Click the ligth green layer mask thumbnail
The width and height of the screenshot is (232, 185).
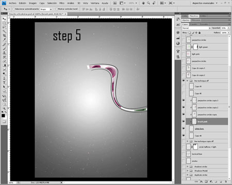click(195, 47)
